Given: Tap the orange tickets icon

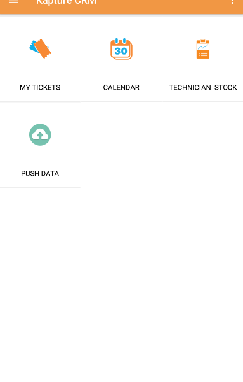Looking at the screenshot, I should point(40,48).
